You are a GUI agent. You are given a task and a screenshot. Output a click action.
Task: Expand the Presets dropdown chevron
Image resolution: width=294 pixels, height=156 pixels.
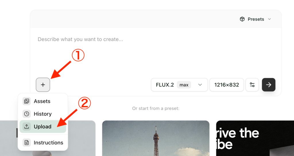coord(269,19)
